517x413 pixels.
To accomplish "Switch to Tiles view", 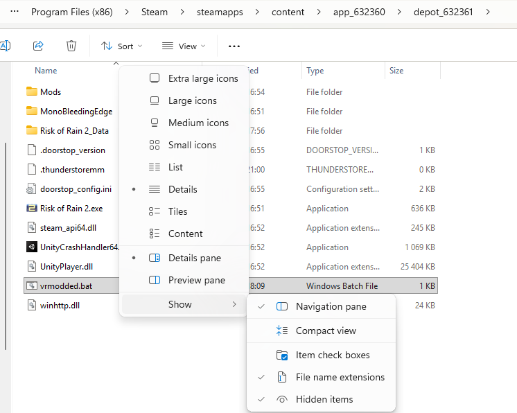I will click(x=185, y=211).
